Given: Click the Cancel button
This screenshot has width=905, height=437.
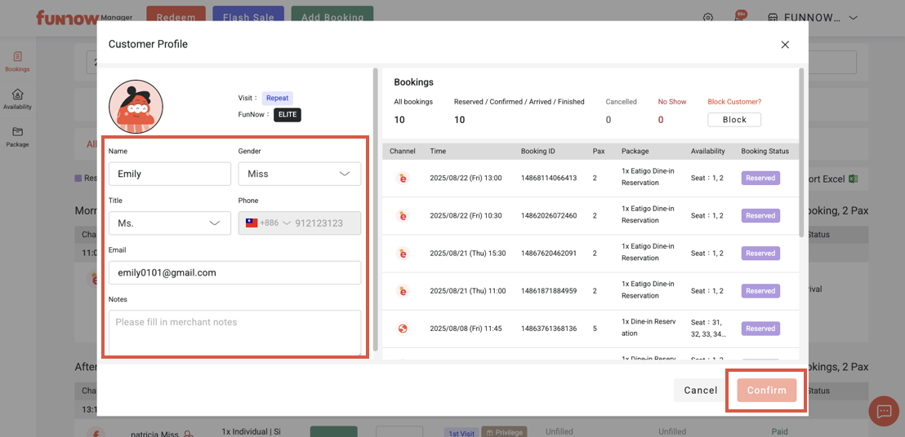Looking at the screenshot, I should (x=701, y=391).
